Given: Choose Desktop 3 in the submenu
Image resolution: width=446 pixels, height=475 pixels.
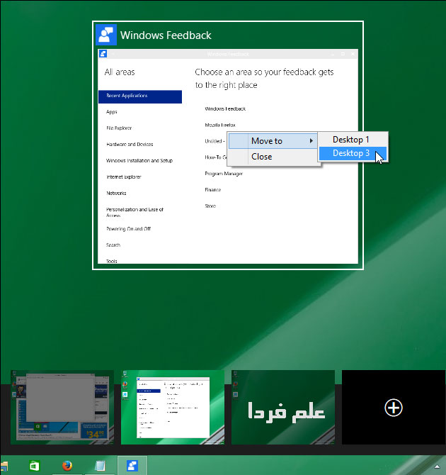Looking at the screenshot, I should click(x=351, y=153).
